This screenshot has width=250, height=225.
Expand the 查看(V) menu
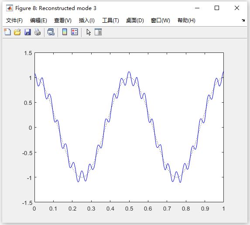tap(63, 21)
